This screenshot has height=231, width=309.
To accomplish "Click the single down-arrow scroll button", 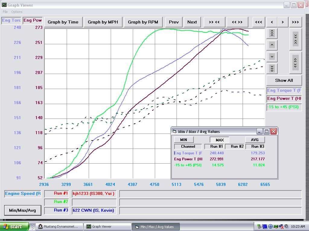I will [x=272, y=57].
